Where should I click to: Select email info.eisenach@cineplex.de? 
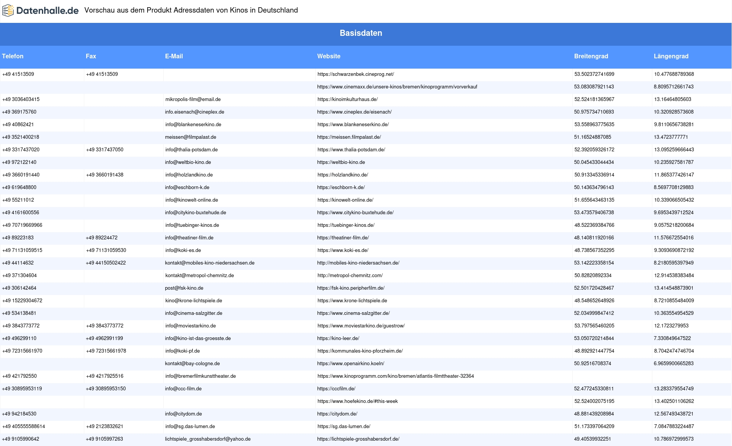(194, 112)
